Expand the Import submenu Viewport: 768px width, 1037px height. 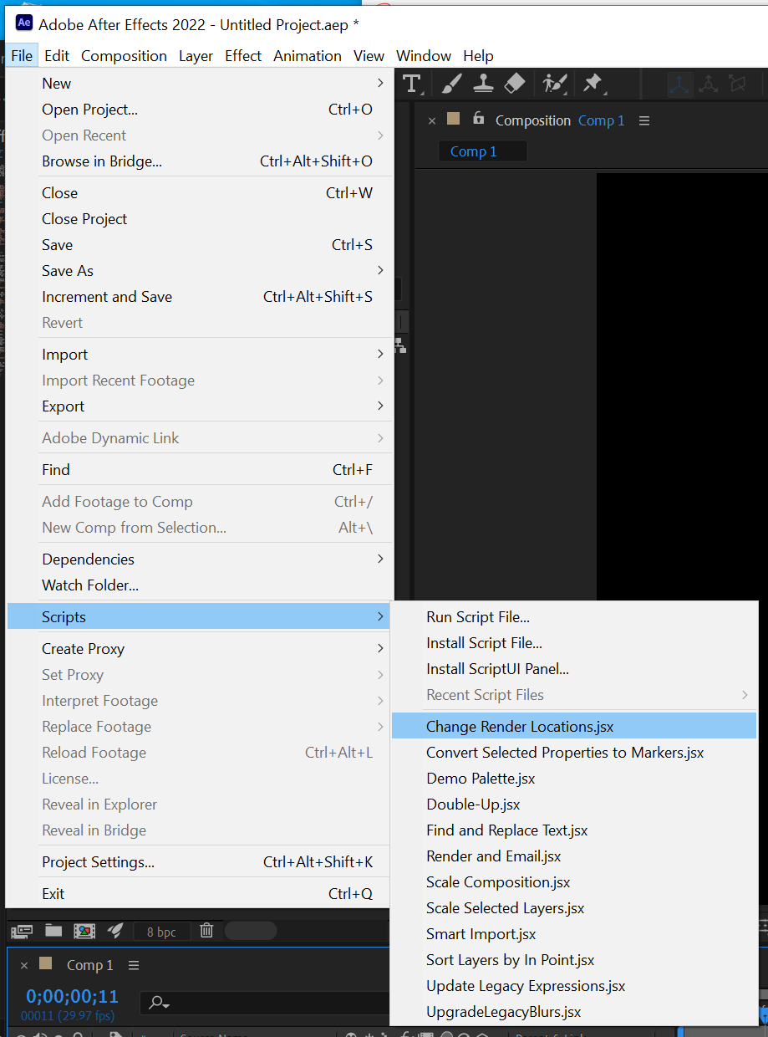click(199, 355)
